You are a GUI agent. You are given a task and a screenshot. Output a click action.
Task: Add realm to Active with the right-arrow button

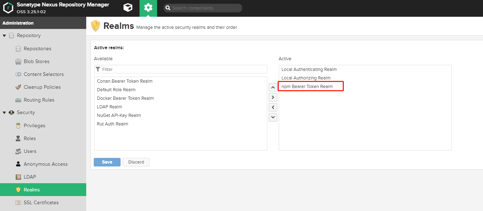click(273, 97)
